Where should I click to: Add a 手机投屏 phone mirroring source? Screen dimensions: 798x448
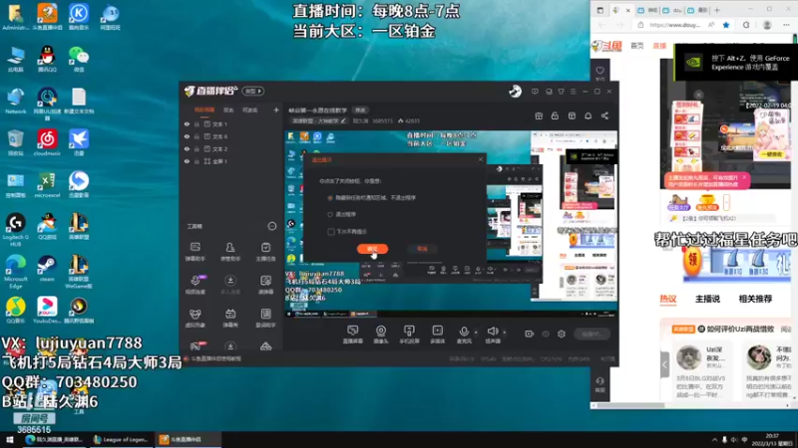point(409,335)
